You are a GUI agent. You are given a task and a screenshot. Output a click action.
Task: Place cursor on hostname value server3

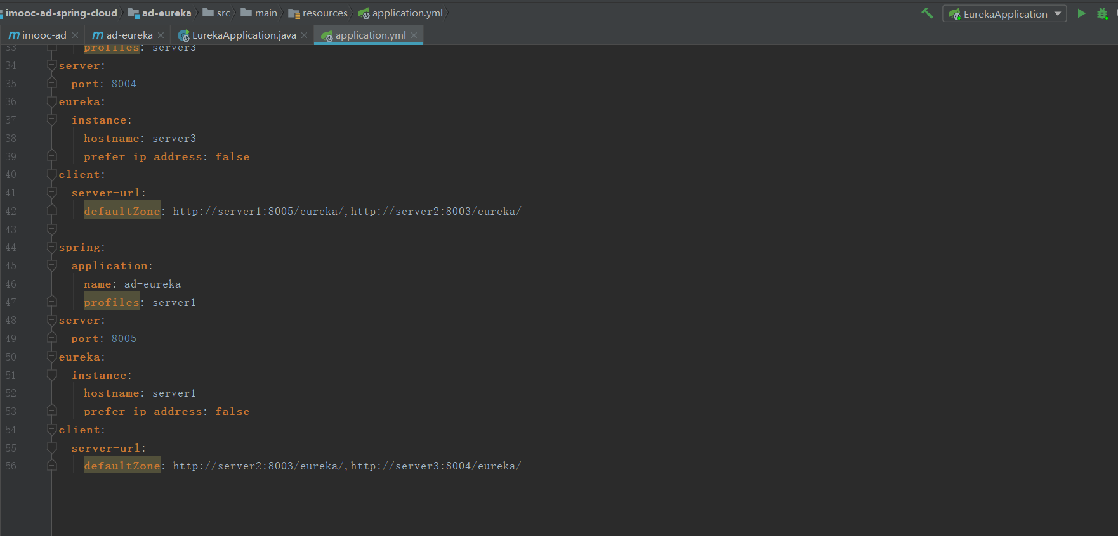tap(174, 139)
